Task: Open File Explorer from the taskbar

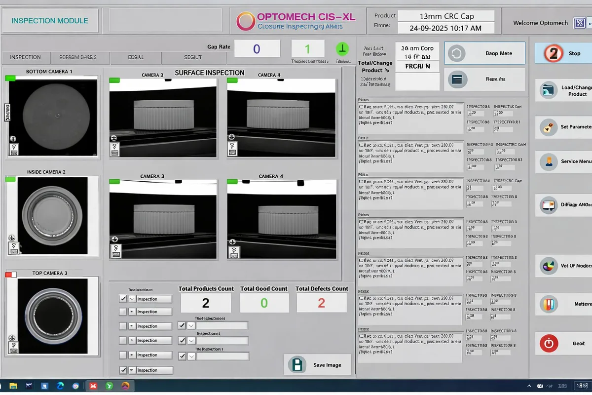Action: [x=13, y=386]
